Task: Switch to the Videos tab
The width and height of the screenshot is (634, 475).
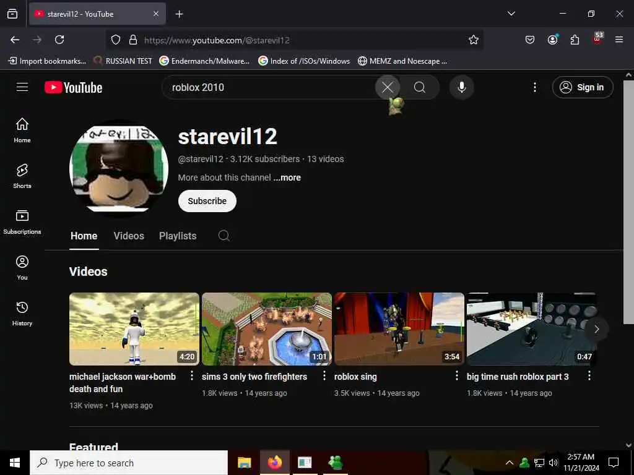Action: coord(129,236)
